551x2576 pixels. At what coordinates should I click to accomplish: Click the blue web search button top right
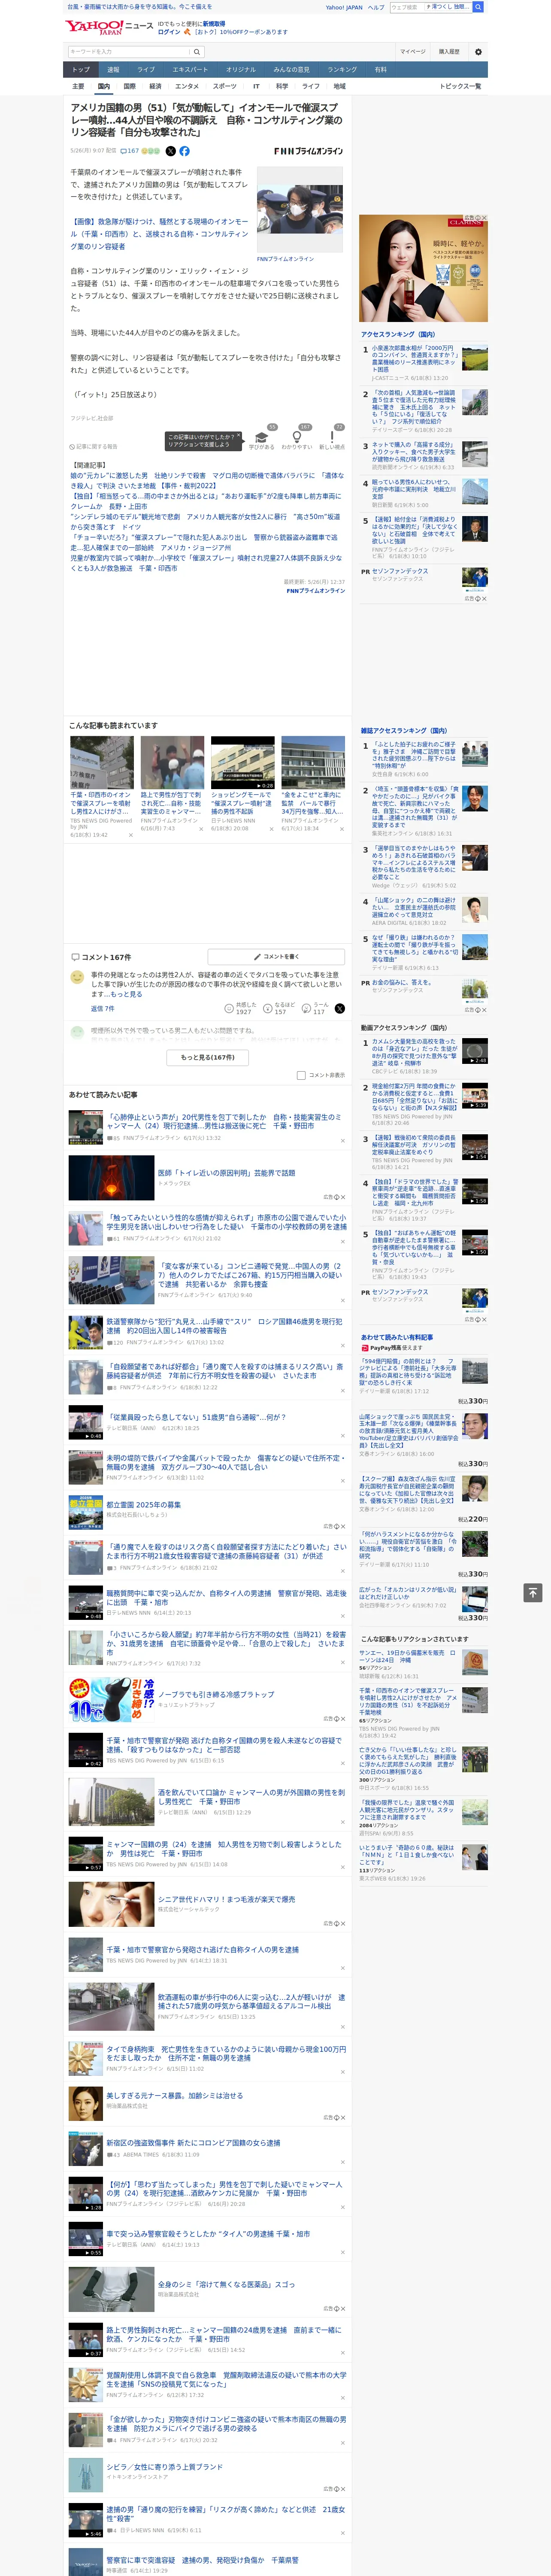tap(478, 7)
